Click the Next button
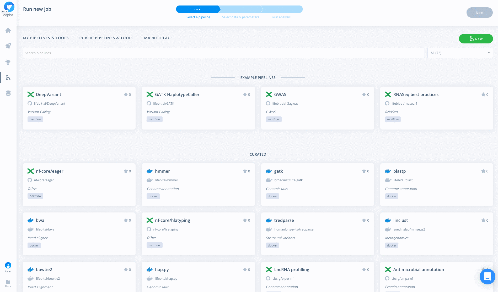Viewport: 498px width, 292px height. [479, 13]
